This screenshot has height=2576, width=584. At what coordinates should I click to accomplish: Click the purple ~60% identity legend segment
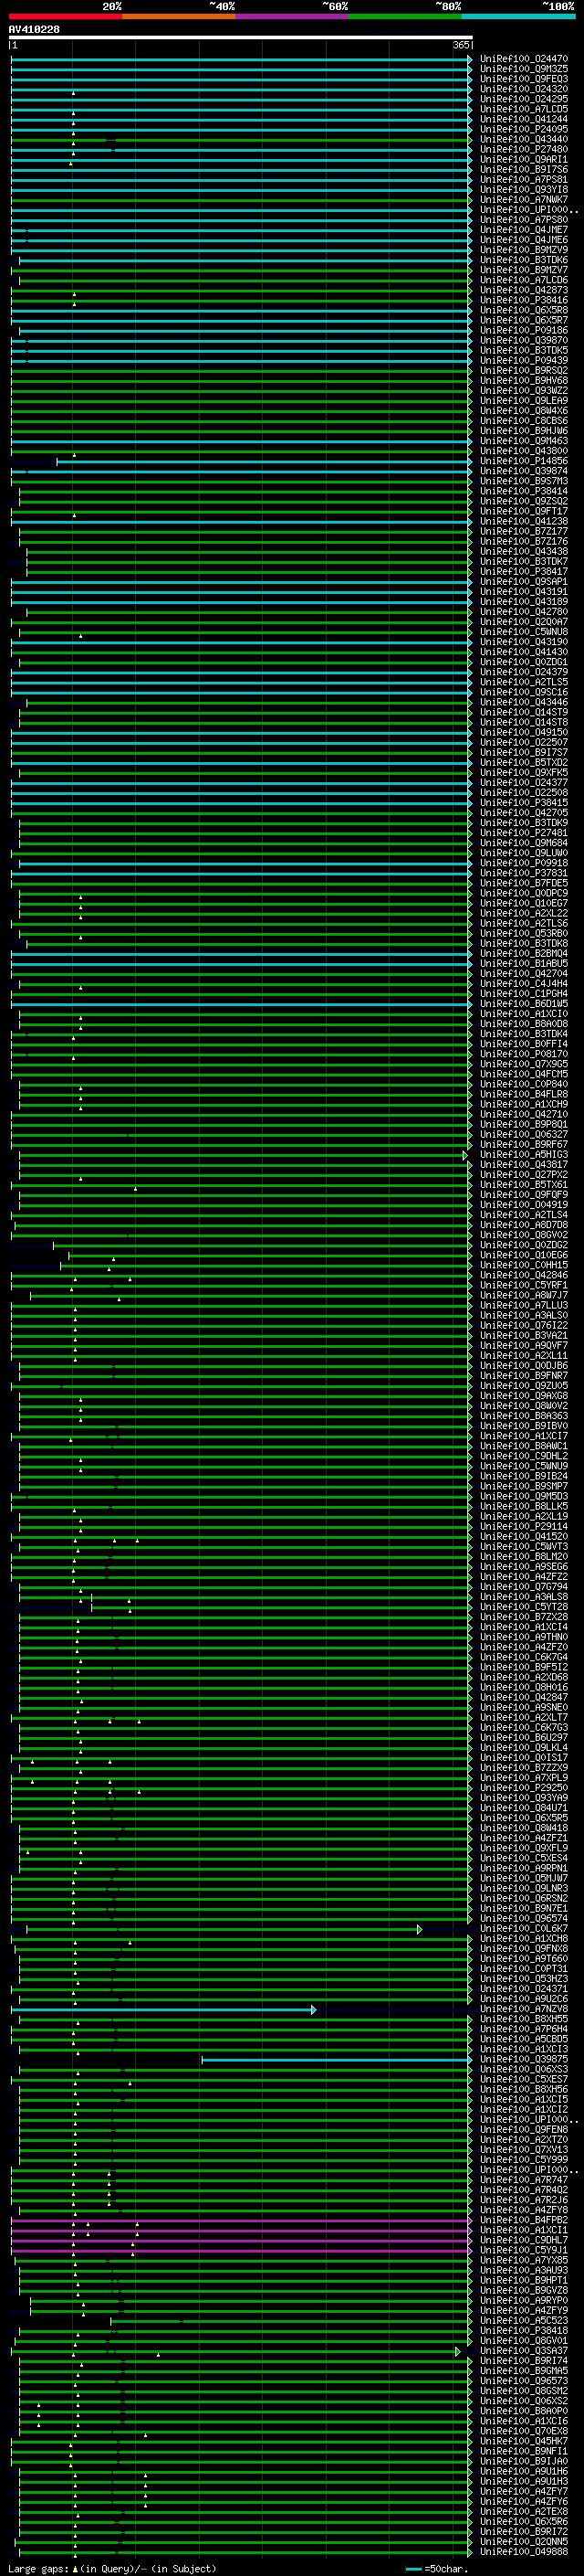[x=293, y=16]
